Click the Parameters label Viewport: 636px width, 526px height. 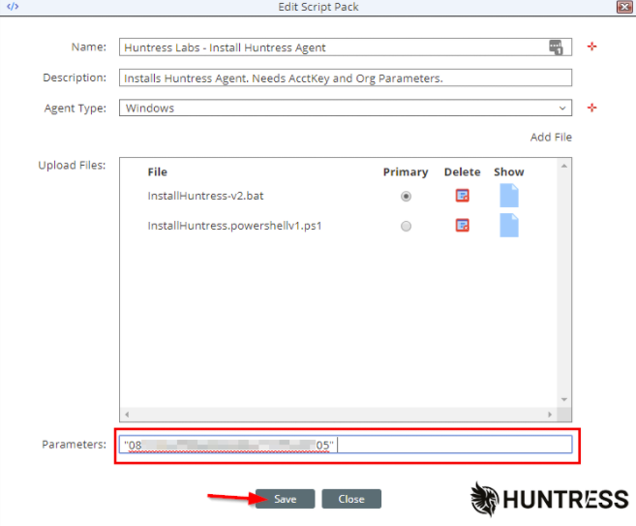coord(74,445)
